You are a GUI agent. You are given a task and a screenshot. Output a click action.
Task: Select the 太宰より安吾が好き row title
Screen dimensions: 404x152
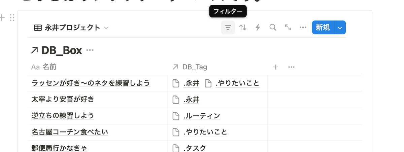[63, 100]
